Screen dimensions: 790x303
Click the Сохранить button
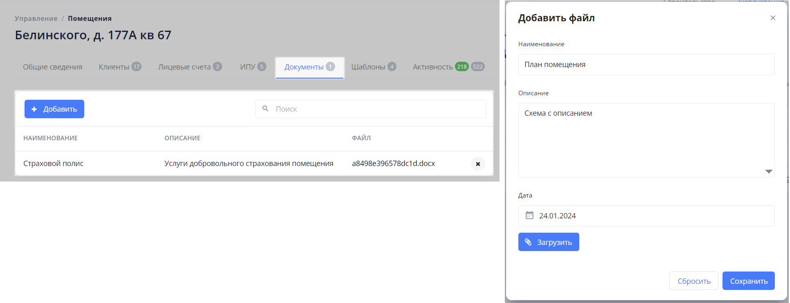(749, 281)
